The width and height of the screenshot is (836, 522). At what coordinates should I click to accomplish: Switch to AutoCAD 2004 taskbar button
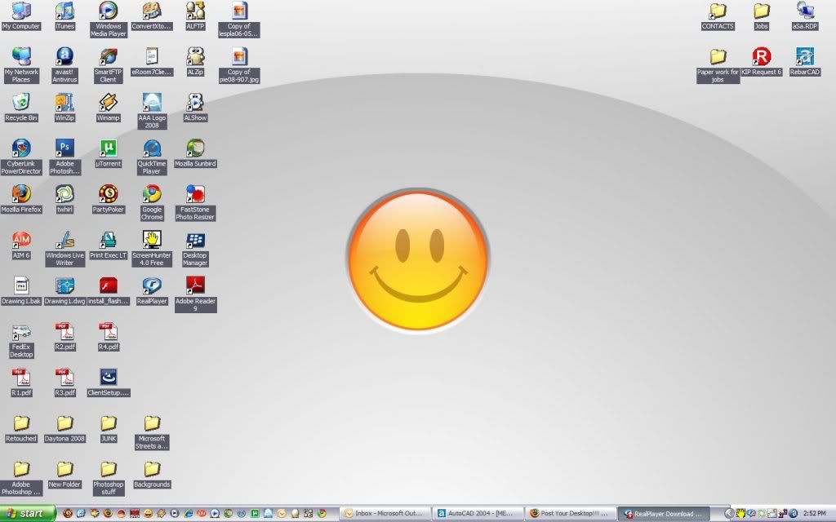point(478,514)
